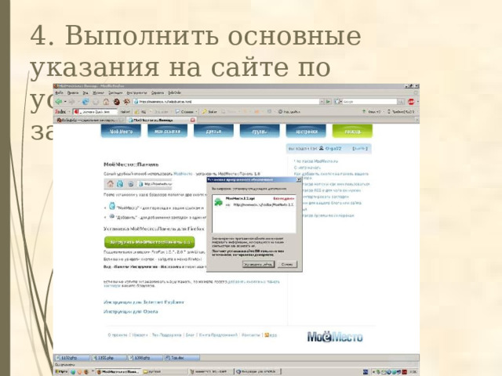This screenshot has width=502, height=376.
Task: Click the orange figure icon left of address bar
Action: click(127, 102)
